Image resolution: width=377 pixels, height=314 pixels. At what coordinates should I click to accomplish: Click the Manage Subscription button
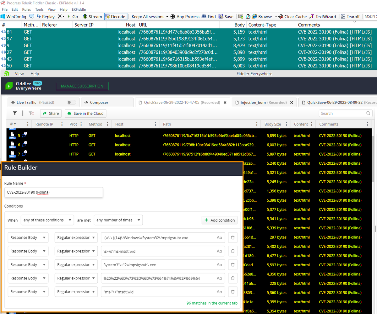pyautogui.click(x=82, y=86)
